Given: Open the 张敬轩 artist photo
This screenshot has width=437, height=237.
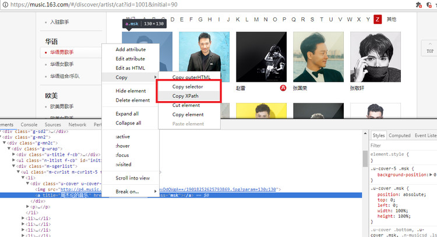Looking at the screenshot, I should tap(375, 57).
